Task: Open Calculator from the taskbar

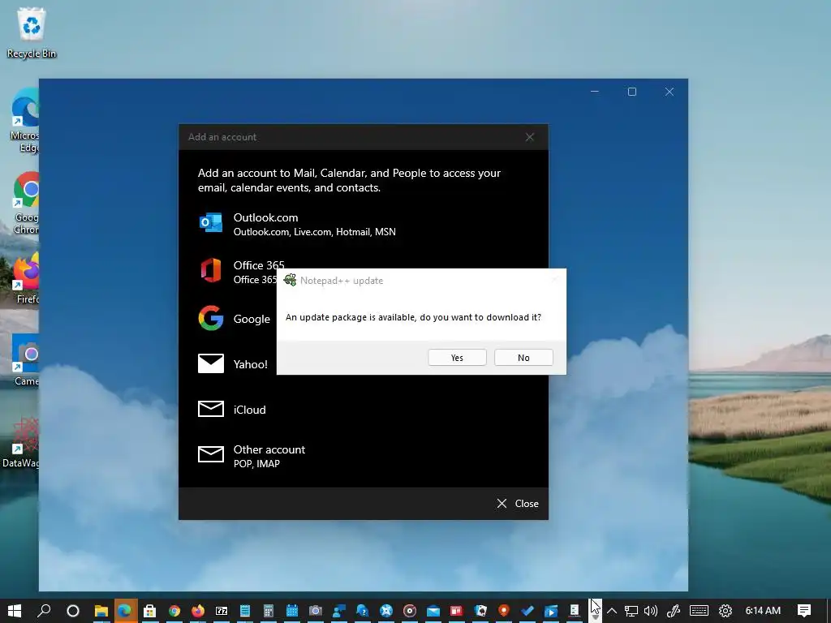Action: [x=268, y=611]
